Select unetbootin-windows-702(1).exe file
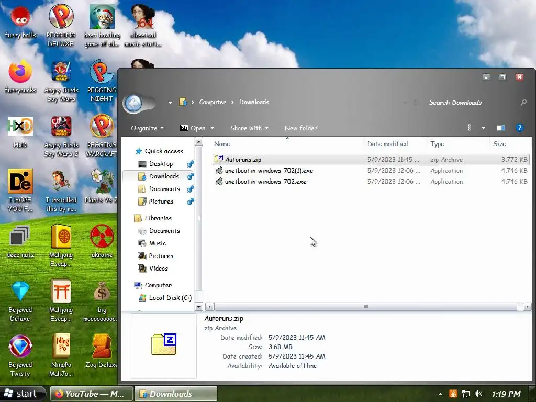The width and height of the screenshot is (536, 402). pos(371,171)
